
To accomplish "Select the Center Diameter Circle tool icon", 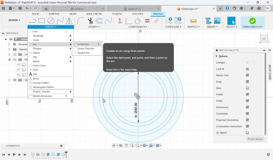I will tap(51, 21).
